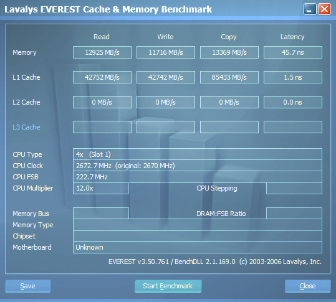Minimize the EVEREST benchmark window
The image size is (336, 302).
pyautogui.click(x=310, y=9)
